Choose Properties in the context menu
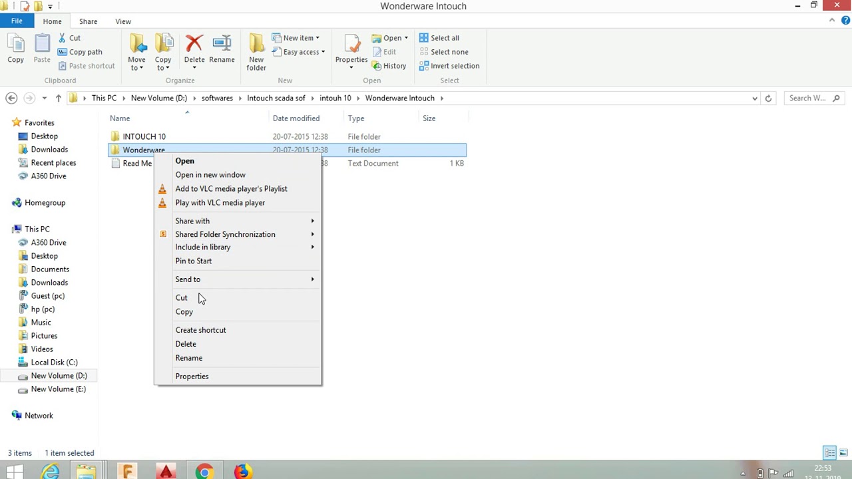Screen dimensions: 852x479 coord(192,377)
